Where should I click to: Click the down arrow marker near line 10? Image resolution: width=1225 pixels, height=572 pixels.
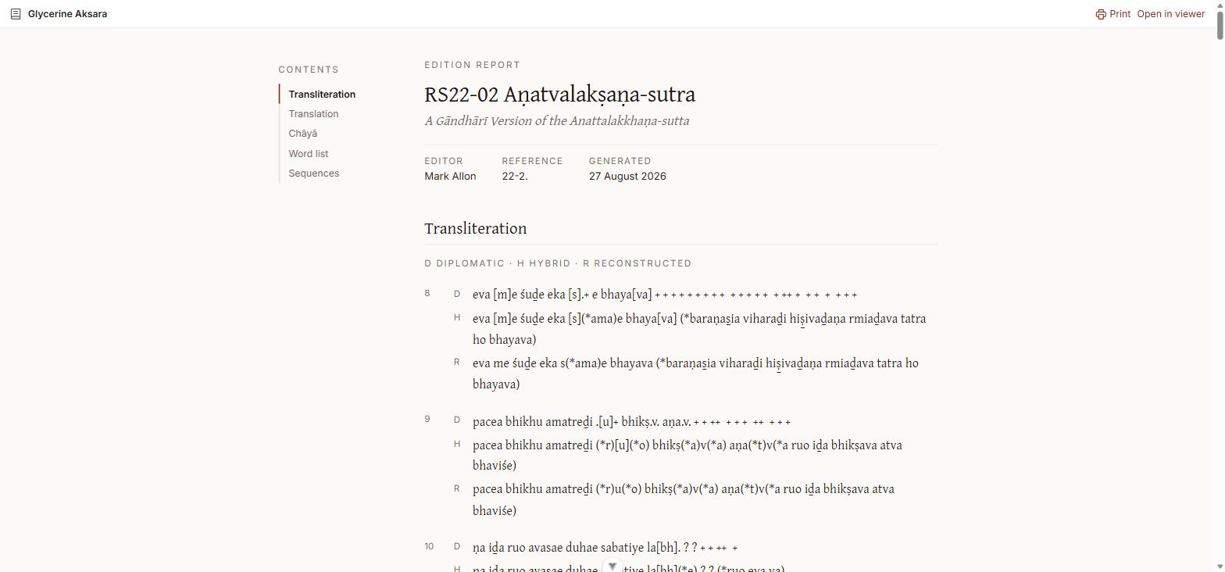612,567
